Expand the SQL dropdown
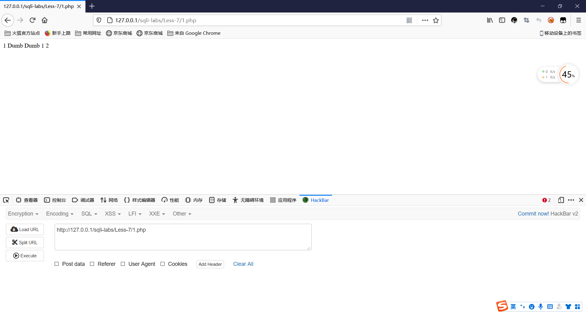Viewport: 586px width, 314px height. pos(89,214)
